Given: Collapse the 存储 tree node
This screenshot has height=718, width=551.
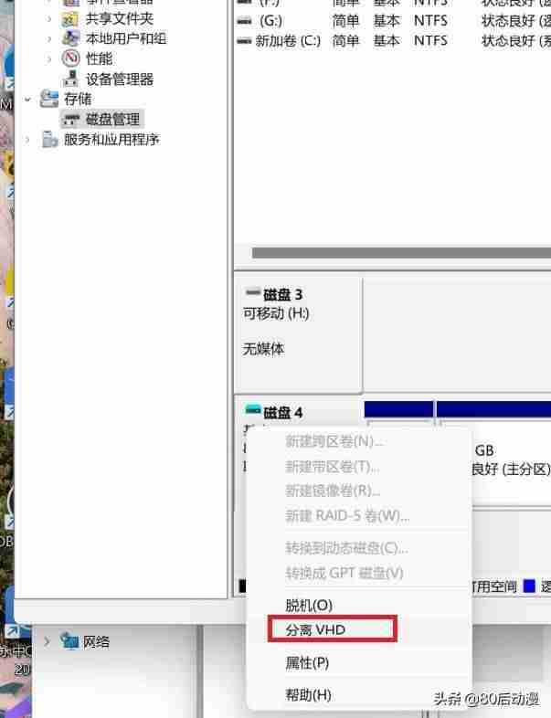Looking at the screenshot, I should click(x=28, y=99).
